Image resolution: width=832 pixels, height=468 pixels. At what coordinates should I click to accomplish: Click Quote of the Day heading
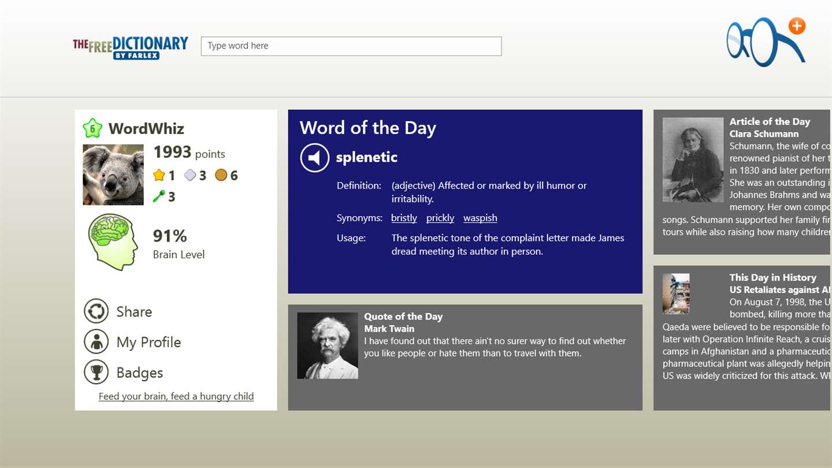[403, 317]
